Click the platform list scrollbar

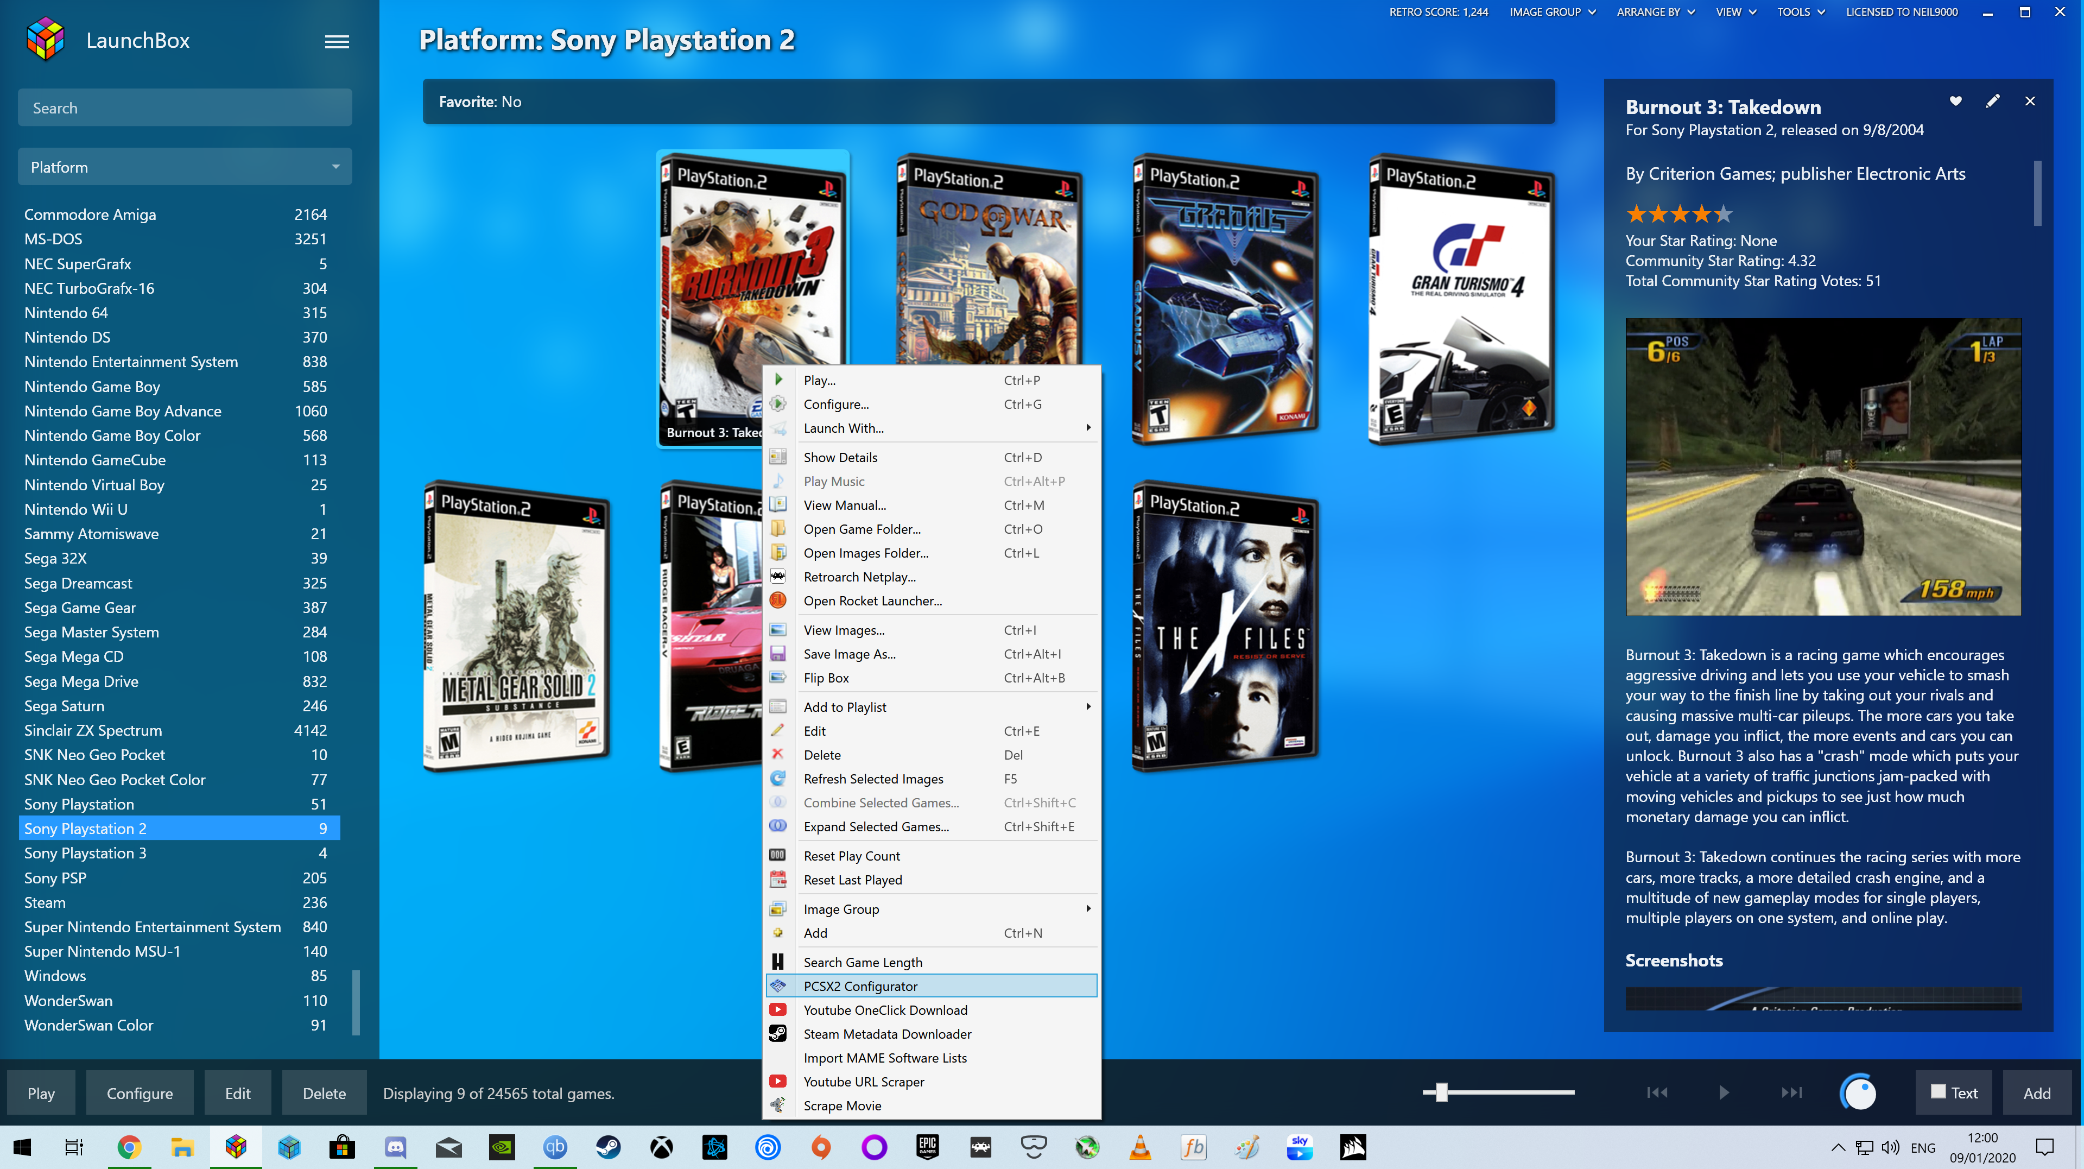(356, 1002)
